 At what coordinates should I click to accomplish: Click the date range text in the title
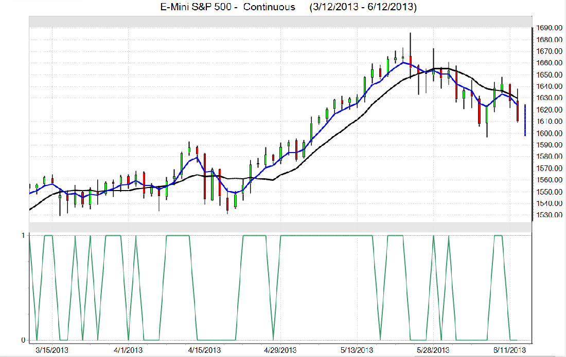click(363, 7)
